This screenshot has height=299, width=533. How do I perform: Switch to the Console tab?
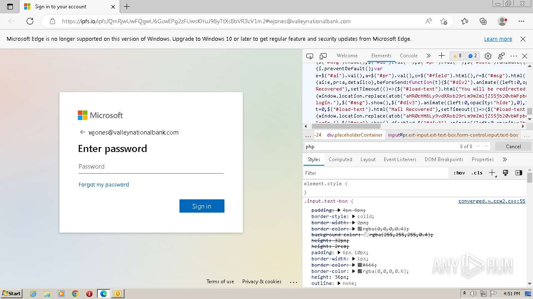pos(408,56)
